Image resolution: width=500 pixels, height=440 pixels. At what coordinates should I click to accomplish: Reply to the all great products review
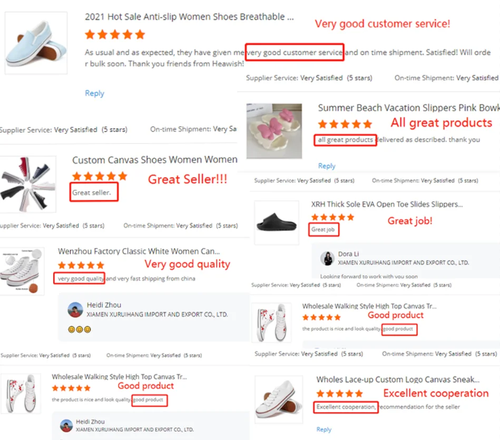pos(327,166)
